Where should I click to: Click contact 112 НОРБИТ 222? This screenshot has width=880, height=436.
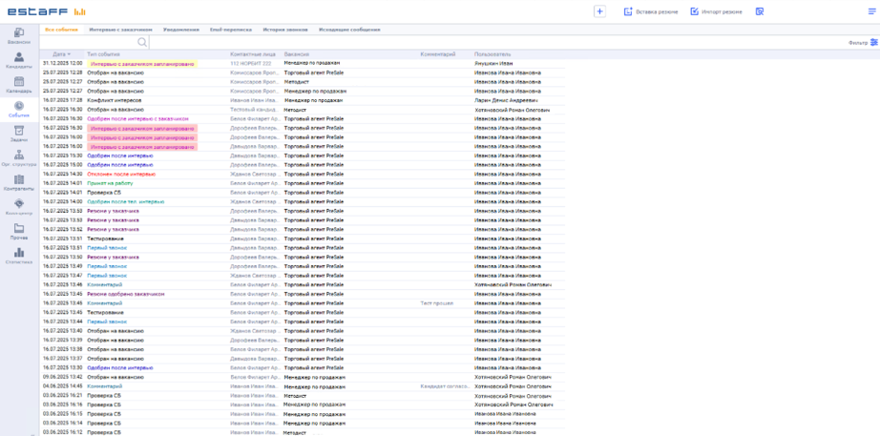click(x=251, y=63)
